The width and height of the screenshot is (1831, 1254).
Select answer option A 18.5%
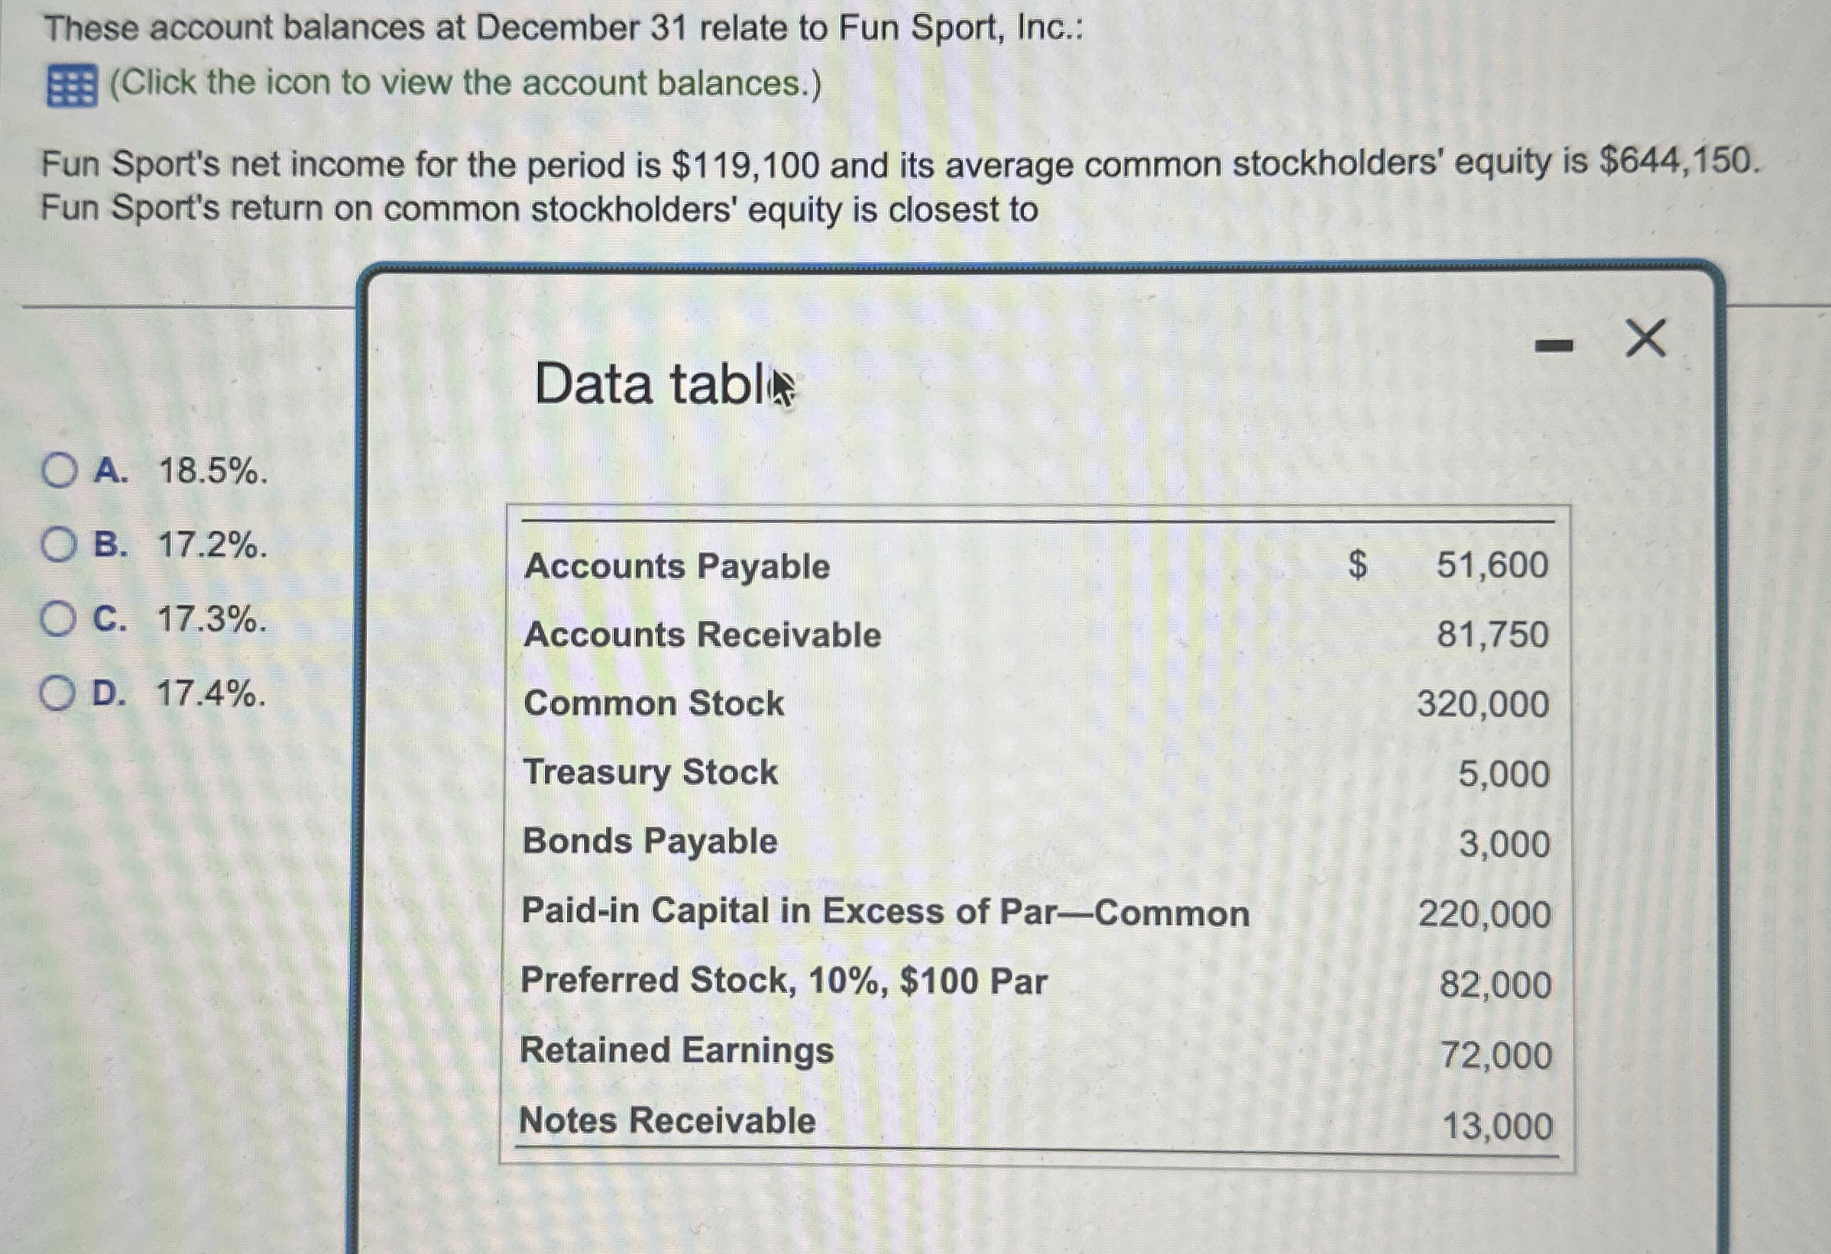pos(59,470)
